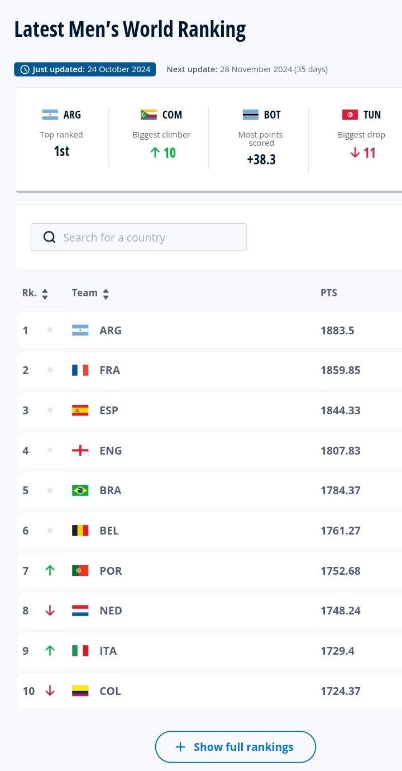Click the England flag icon

(80, 451)
